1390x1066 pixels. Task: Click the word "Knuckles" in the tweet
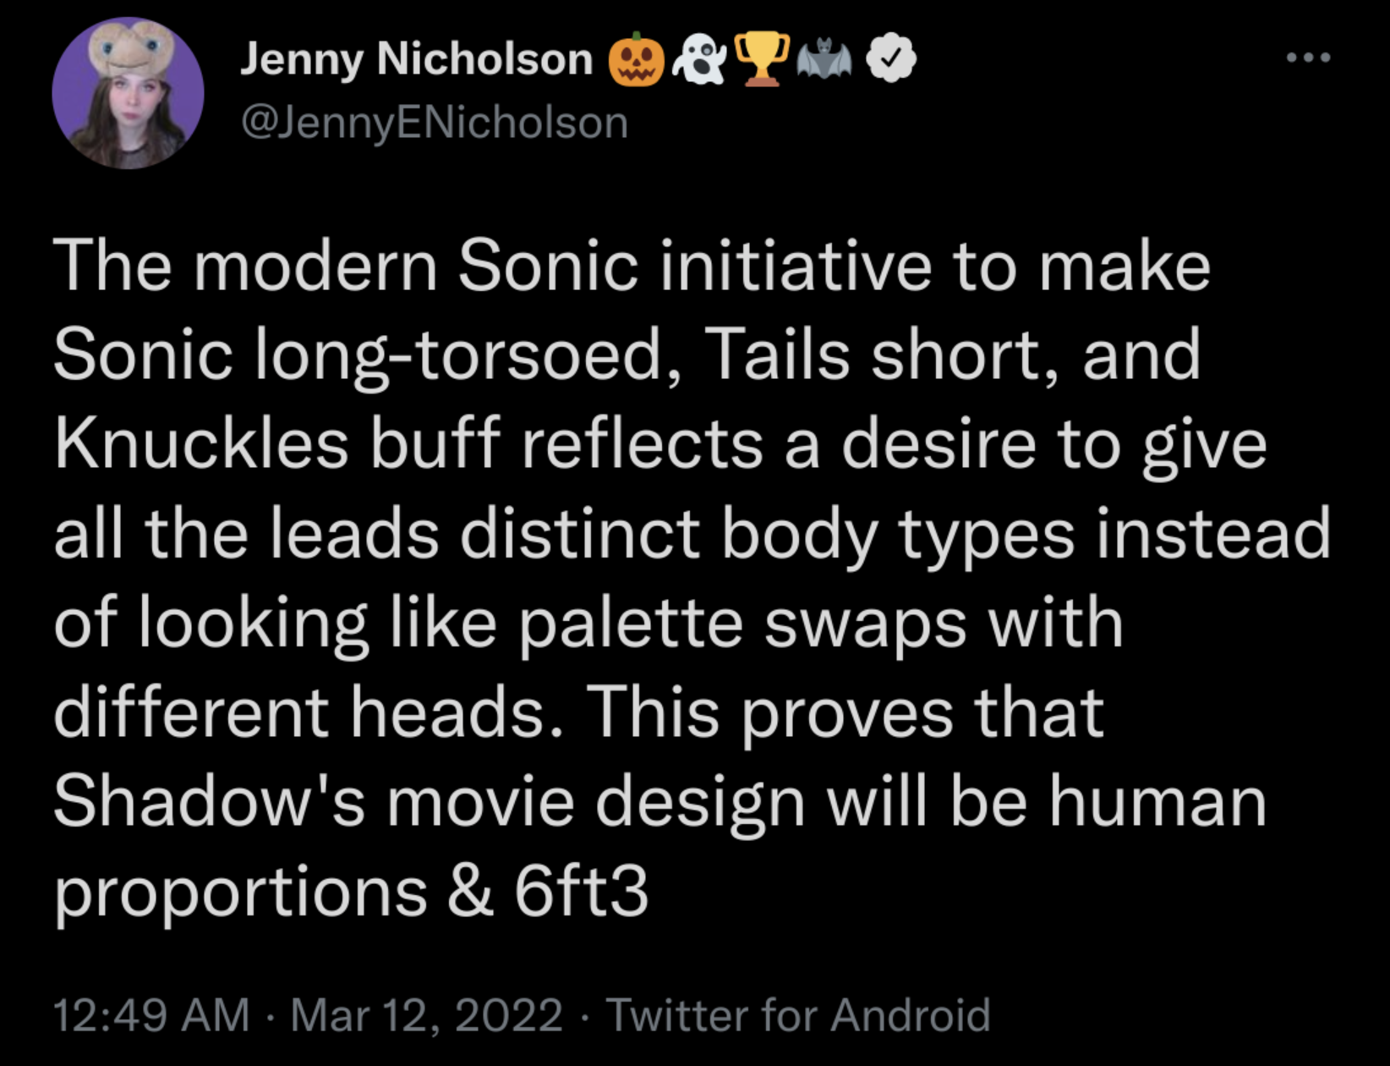pos(201,443)
